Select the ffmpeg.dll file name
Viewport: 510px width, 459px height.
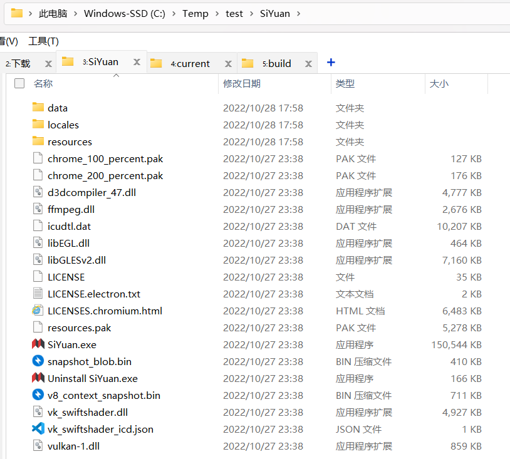click(71, 209)
